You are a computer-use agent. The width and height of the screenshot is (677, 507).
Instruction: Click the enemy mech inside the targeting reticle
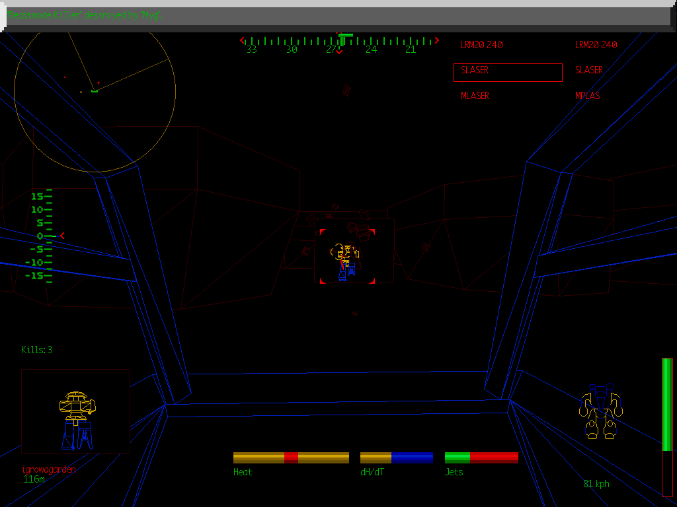(x=346, y=260)
